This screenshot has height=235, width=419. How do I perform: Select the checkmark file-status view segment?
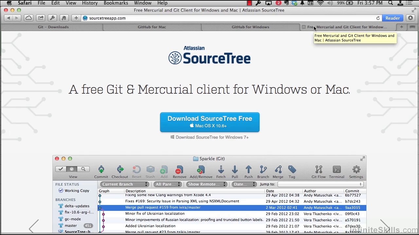pos(61,169)
